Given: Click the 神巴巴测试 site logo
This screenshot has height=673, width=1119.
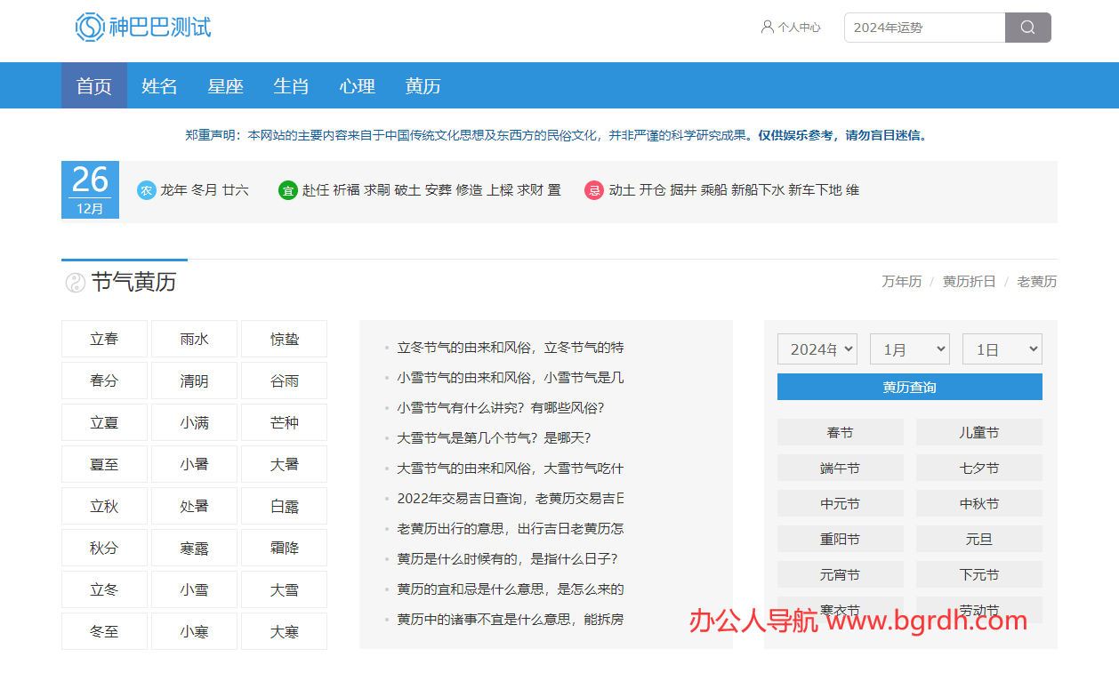Looking at the screenshot, I should click(x=143, y=28).
